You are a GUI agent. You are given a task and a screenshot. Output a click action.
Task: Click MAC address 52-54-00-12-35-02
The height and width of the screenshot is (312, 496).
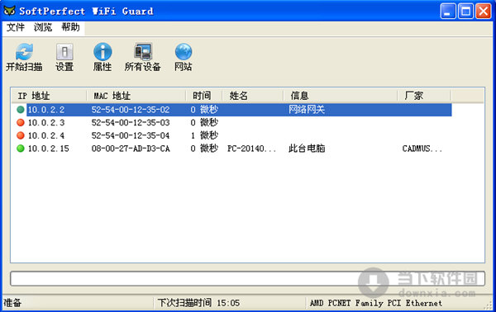click(131, 110)
